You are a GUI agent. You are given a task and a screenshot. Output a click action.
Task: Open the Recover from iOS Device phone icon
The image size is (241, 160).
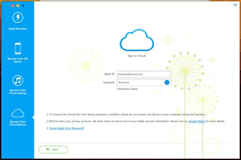point(18,48)
